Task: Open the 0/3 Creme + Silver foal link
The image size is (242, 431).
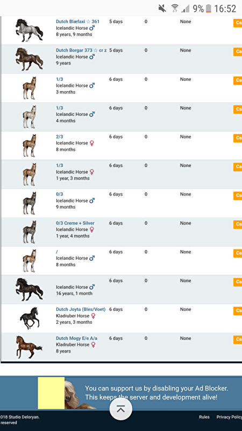Action: 75,223
